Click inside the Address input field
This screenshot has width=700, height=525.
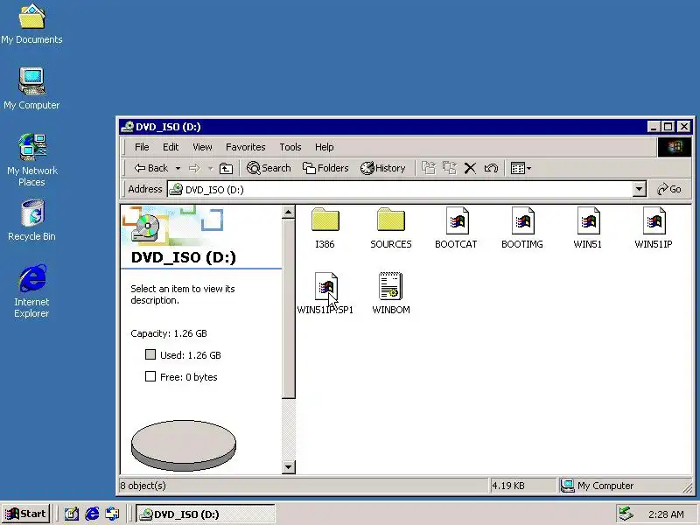(400, 189)
